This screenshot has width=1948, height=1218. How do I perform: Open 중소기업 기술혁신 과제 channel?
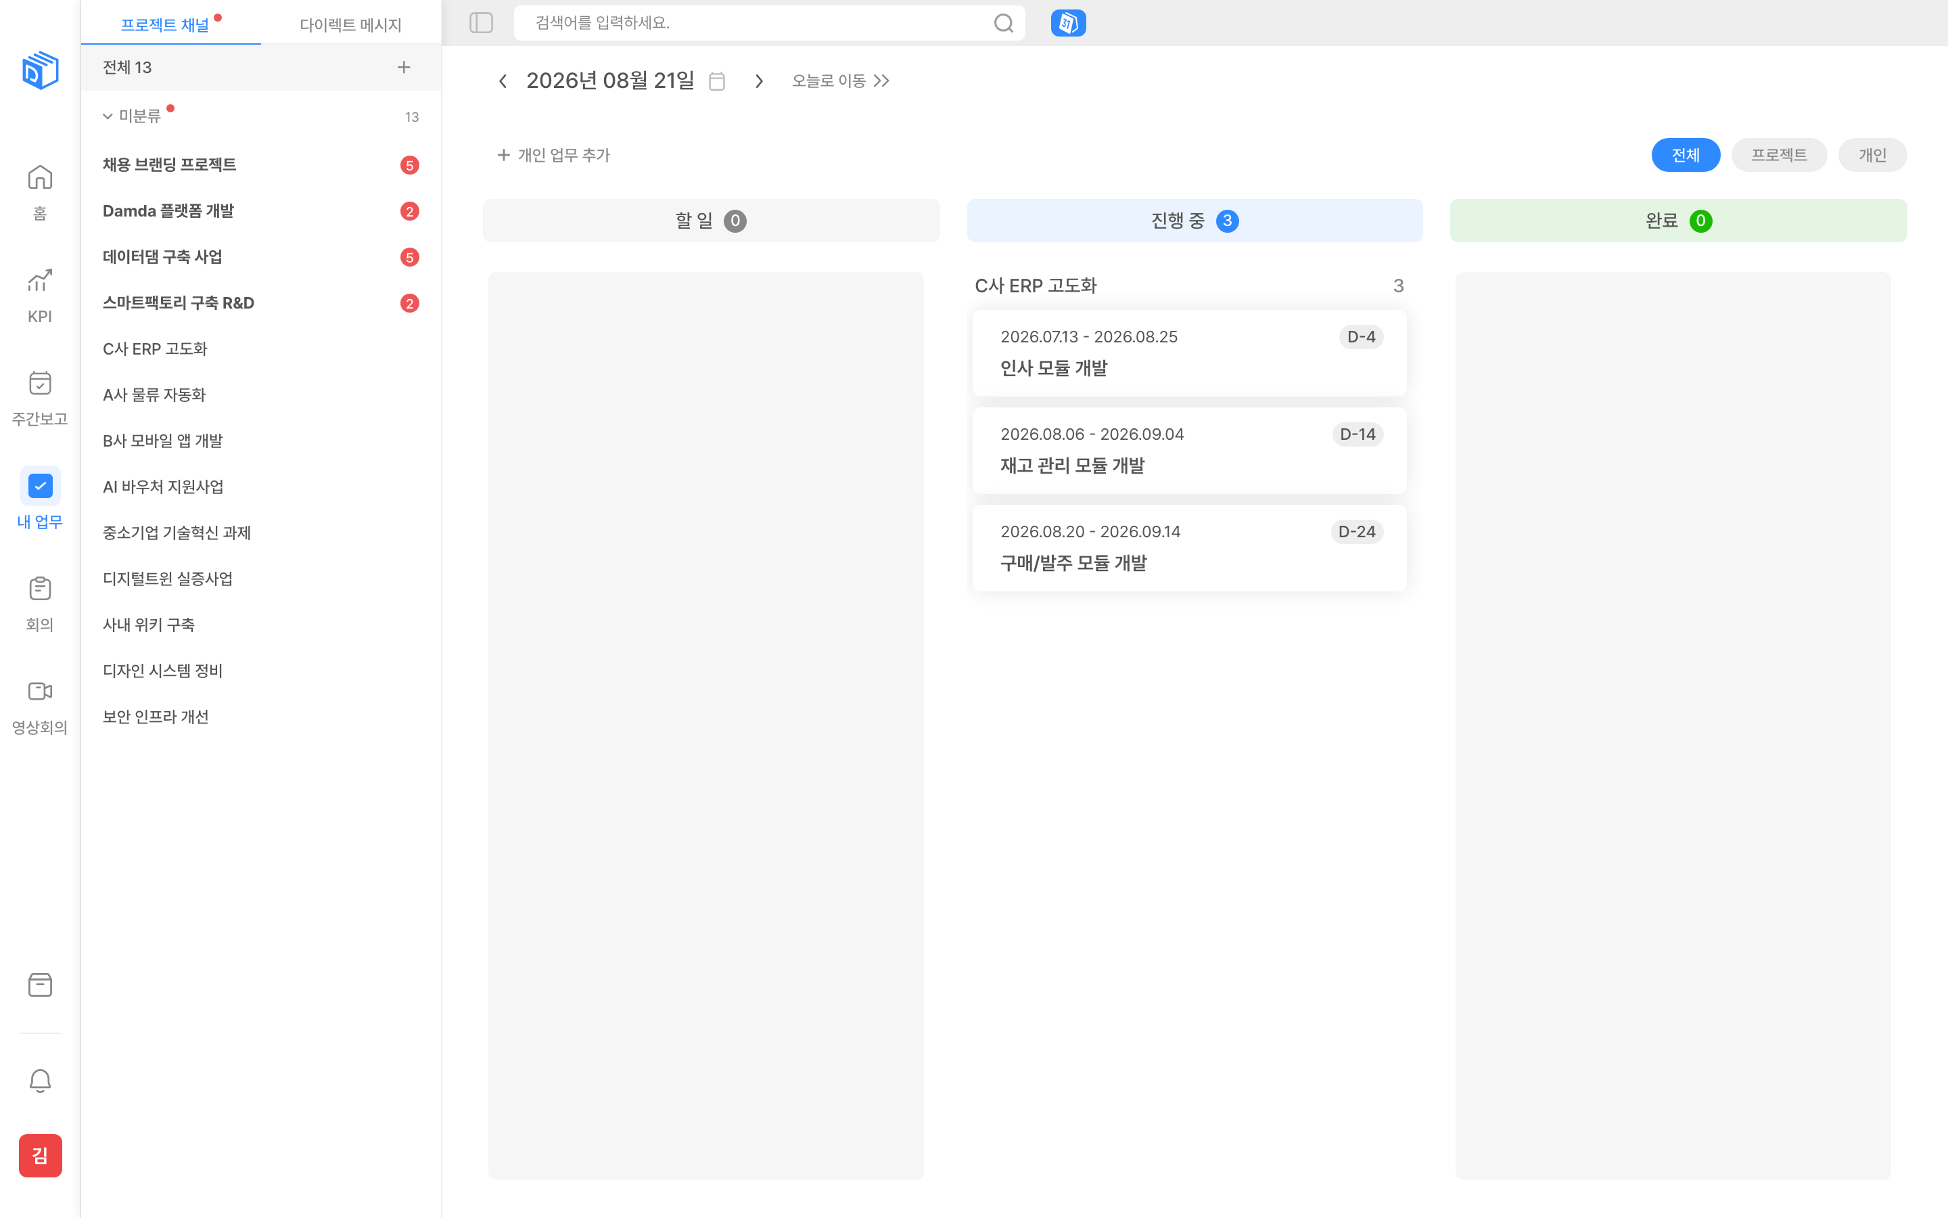click(x=261, y=532)
